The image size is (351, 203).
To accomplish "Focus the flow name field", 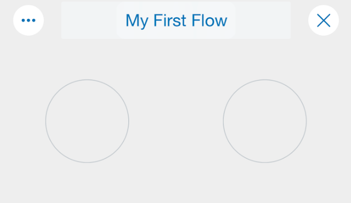I will 176,20.
